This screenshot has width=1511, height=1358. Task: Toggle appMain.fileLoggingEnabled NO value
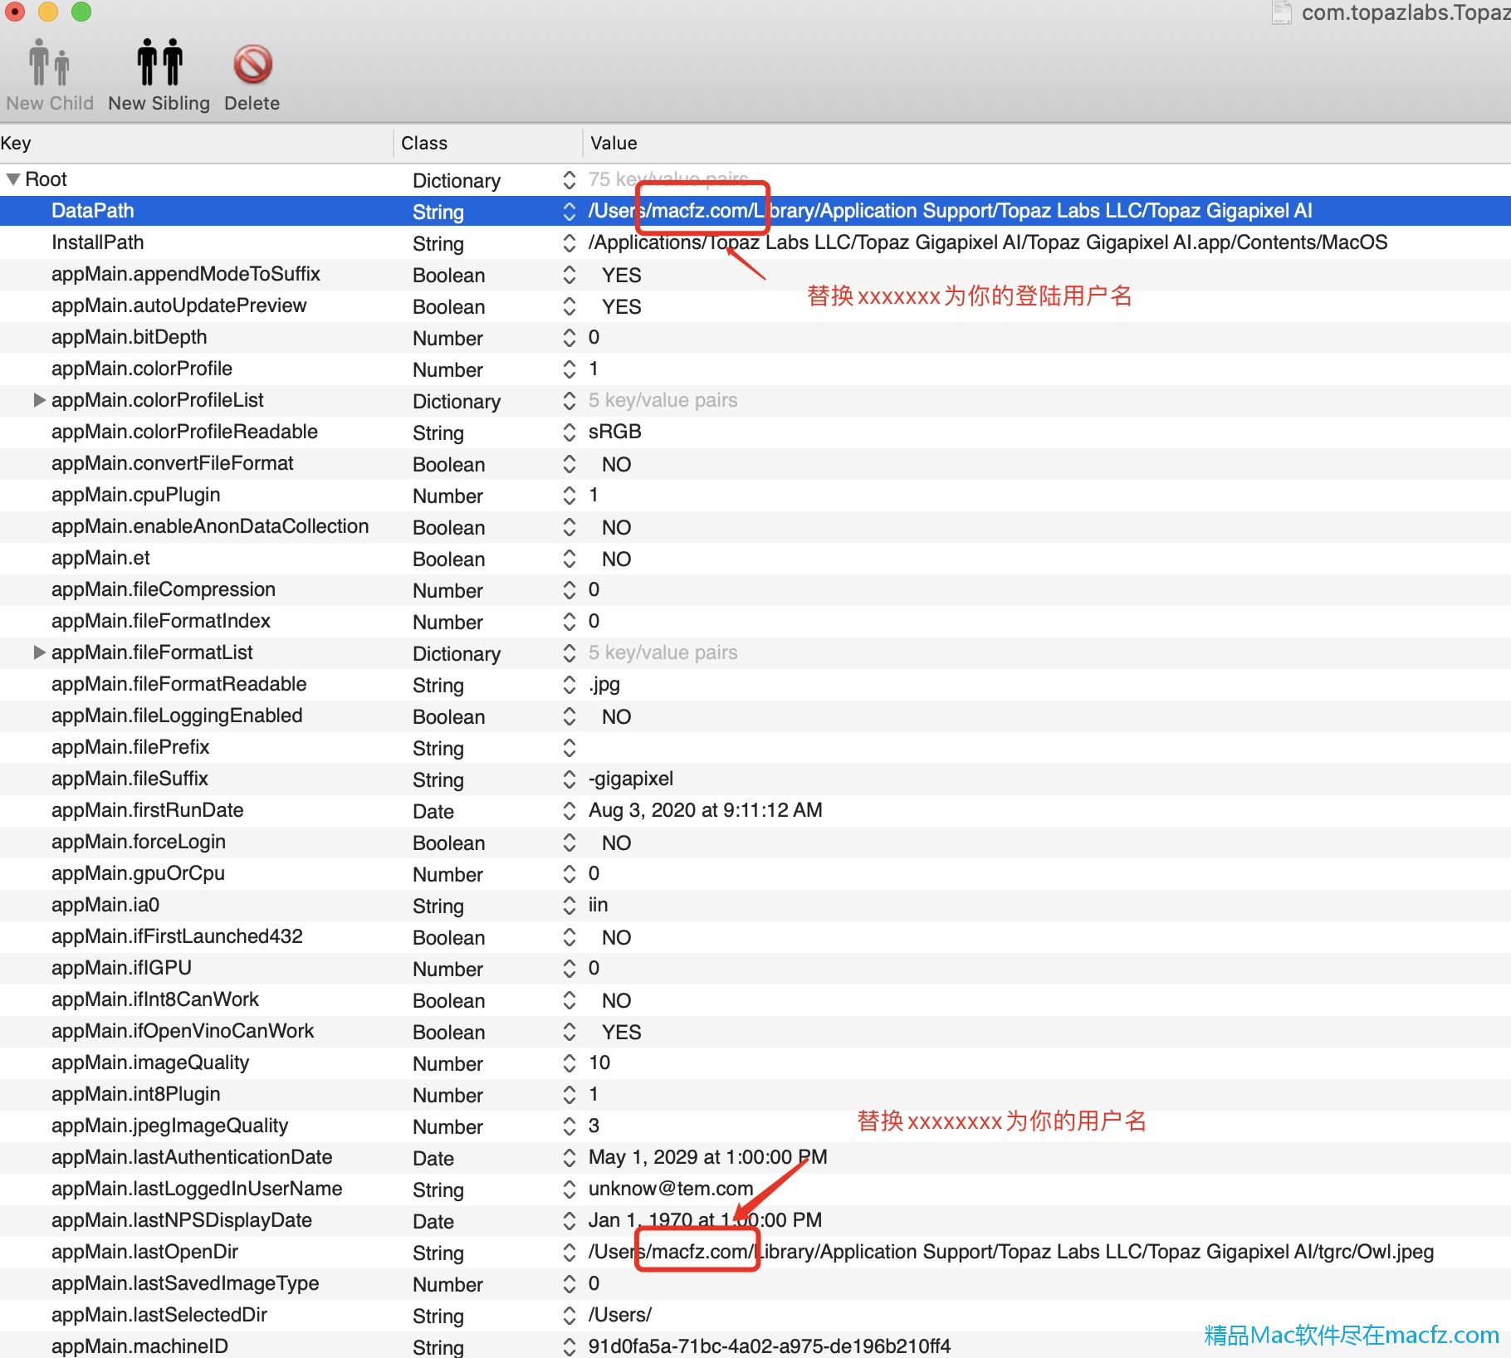pos(616,716)
